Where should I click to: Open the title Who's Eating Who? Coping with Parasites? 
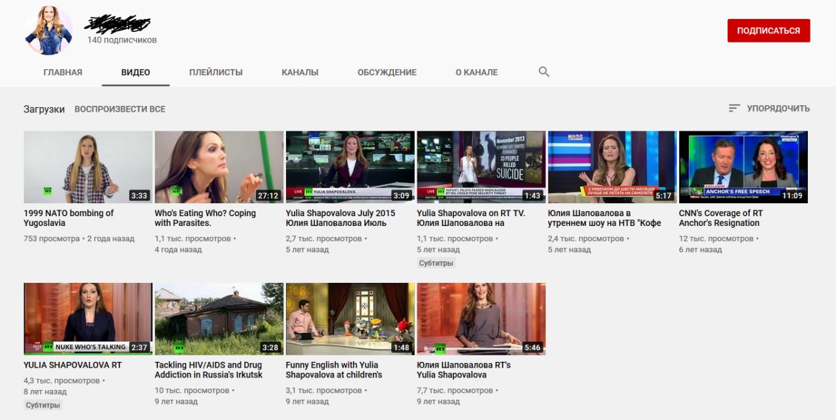(x=205, y=218)
